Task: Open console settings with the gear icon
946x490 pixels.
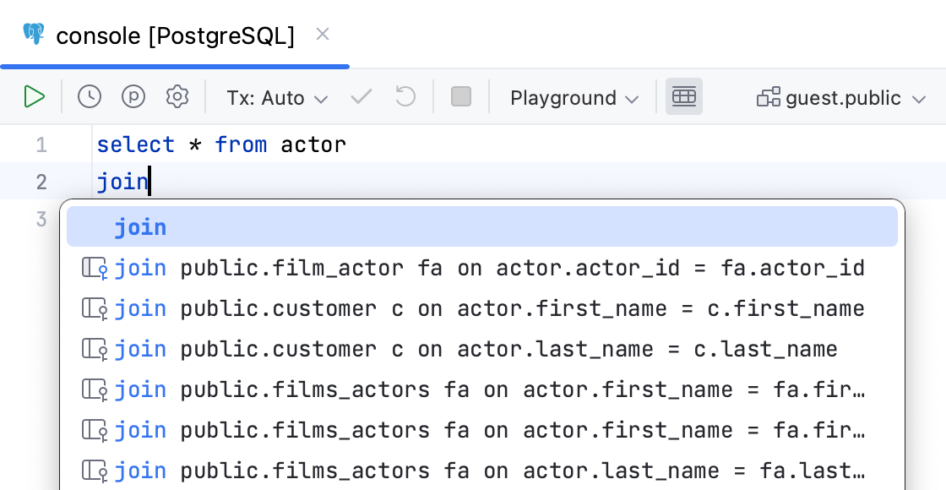Action: point(177,96)
